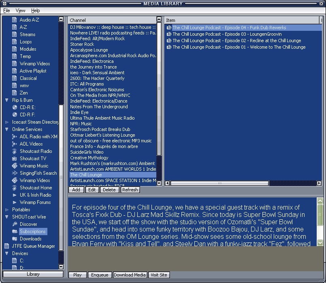The height and width of the screenshot is (283, 326).
Task: Click the AOL Videos icon
Action: [x=14, y=144]
